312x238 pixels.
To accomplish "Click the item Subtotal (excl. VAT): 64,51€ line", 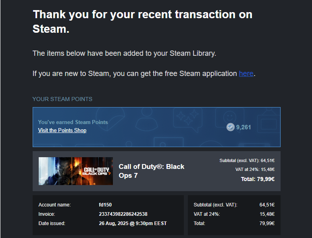I will coord(247,160).
